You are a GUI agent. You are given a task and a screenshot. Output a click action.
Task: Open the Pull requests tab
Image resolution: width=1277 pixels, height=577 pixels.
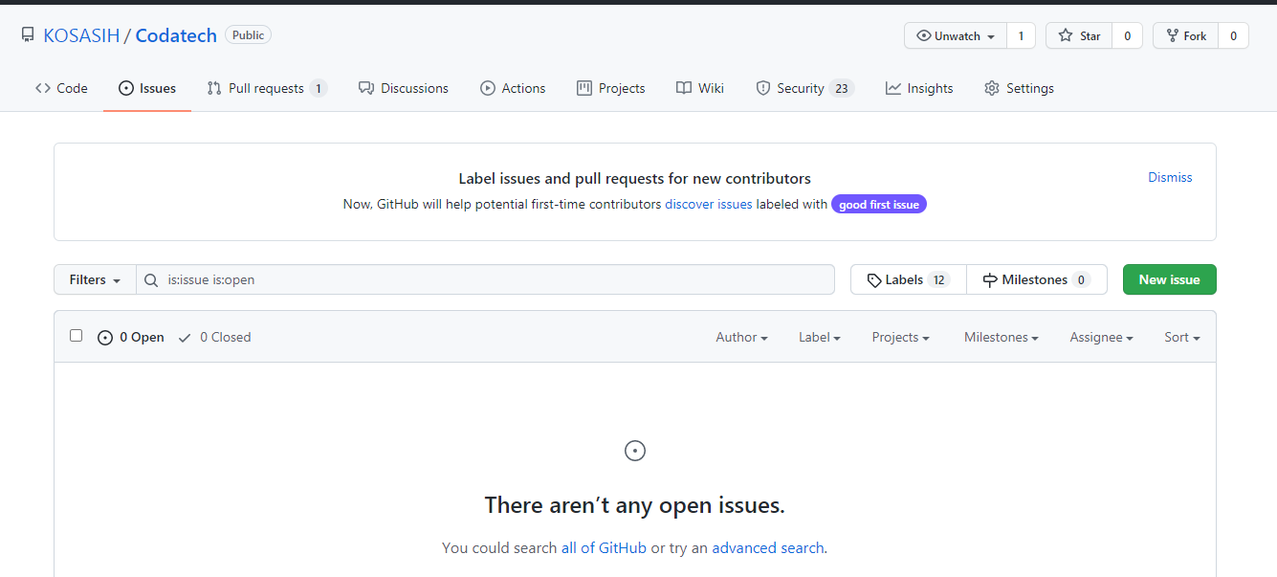pos(267,88)
